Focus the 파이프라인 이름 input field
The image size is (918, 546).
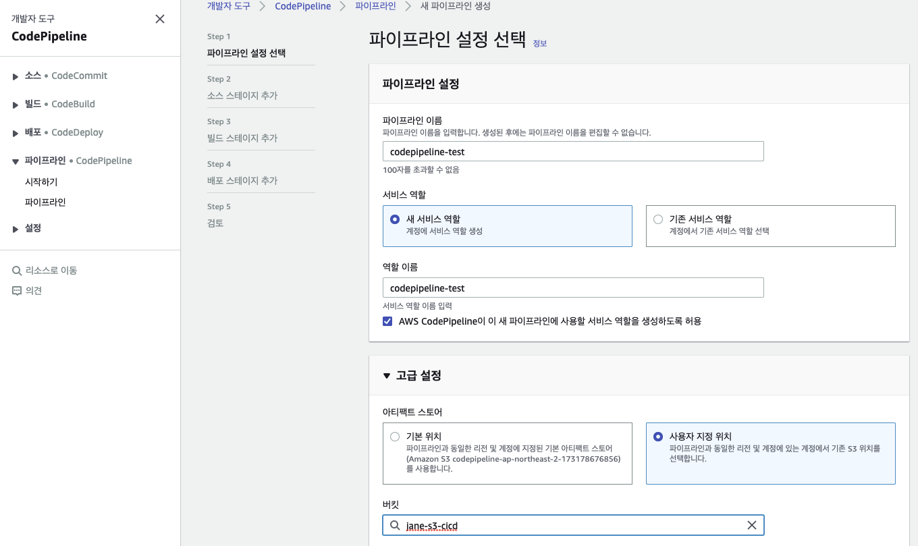coord(573,151)
